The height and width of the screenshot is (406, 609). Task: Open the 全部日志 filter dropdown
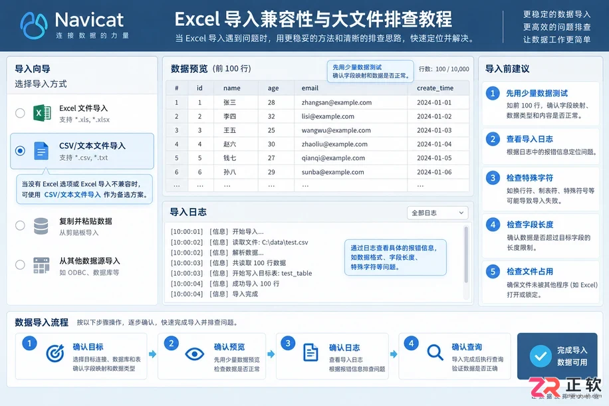tap(437, 213)
